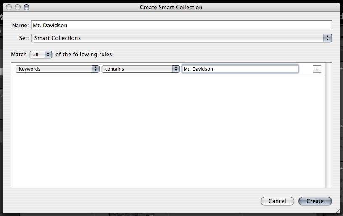
Task: Grab the resize grip in the dialog corner
Action: coord(338,211)
